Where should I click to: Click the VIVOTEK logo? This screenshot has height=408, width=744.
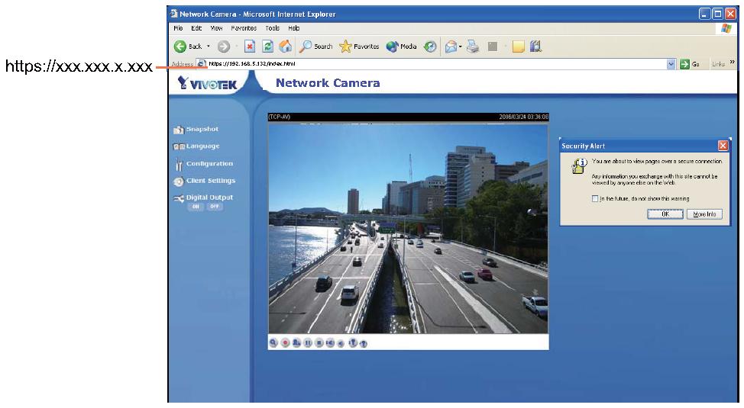207,83
